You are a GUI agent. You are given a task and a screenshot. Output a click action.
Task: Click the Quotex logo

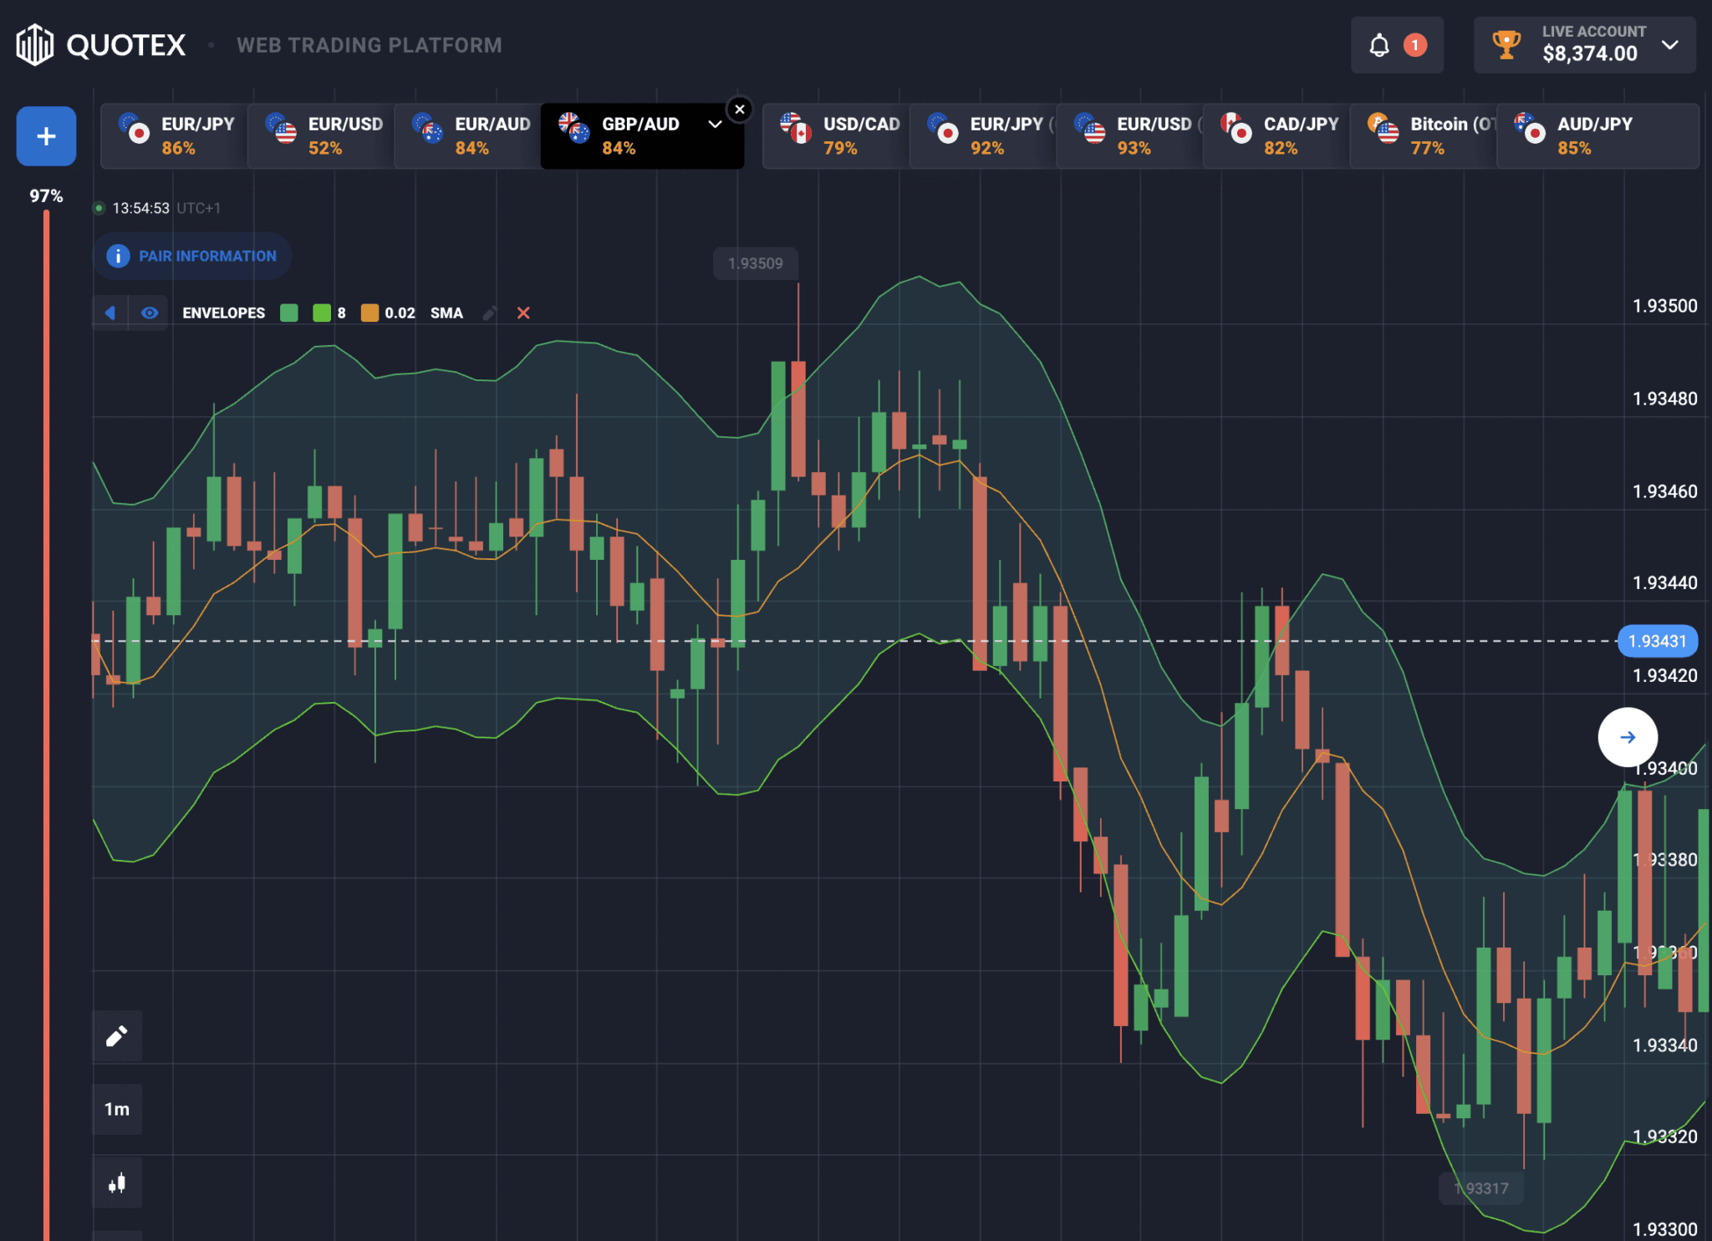click(x=101, y=45)
